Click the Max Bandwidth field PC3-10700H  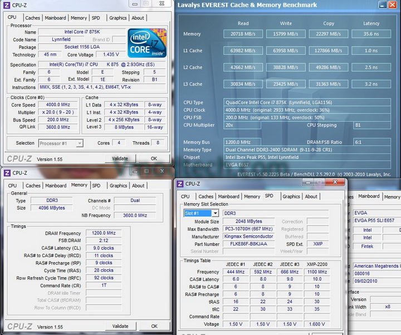248,229
